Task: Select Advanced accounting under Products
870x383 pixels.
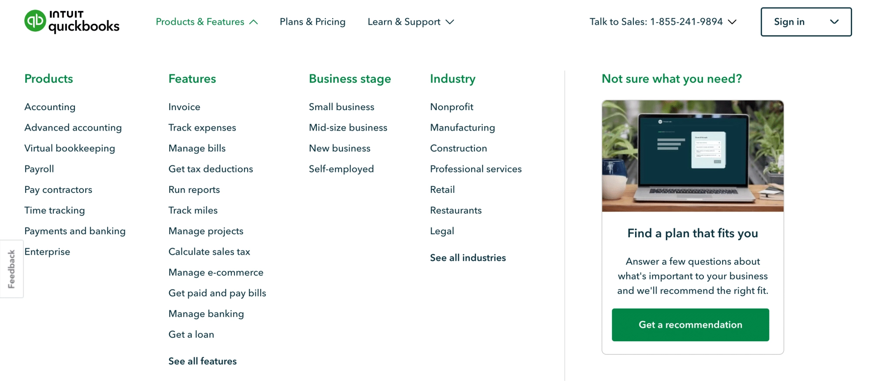Action: tap(73, 128)
